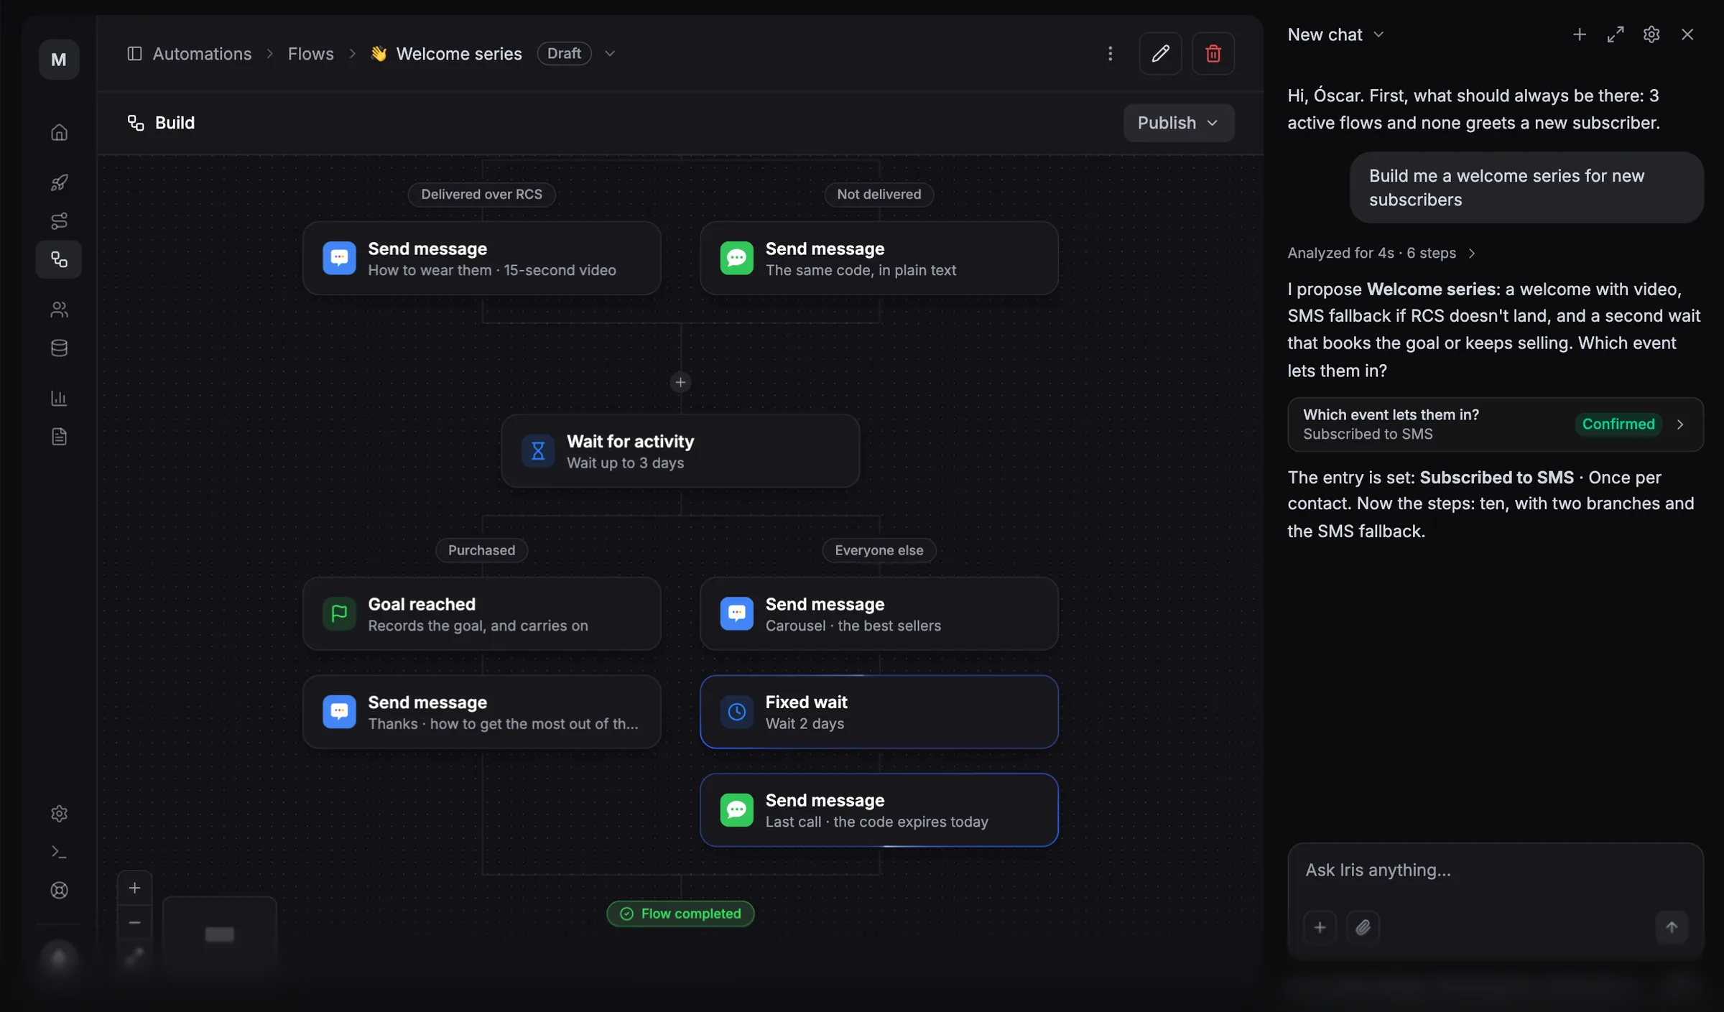Open the lifebuoy help icon in sidebar

pyautogui.click(x=59, y=891)
